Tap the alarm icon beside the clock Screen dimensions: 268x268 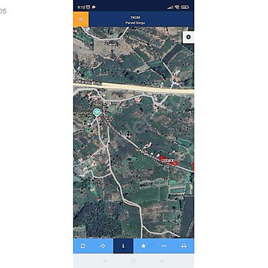(88, 7)
